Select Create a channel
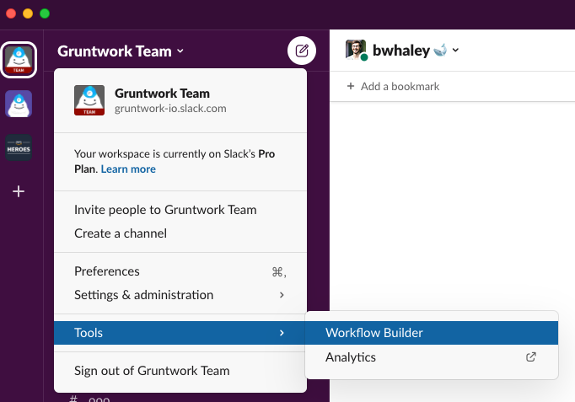This screenshot has width=575, height=402. [x=121, y=233]
